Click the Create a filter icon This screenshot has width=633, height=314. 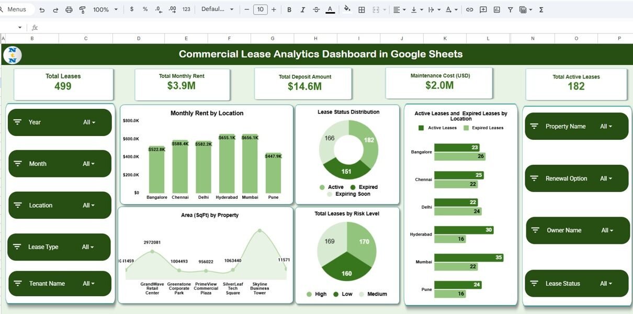point(510,9)
